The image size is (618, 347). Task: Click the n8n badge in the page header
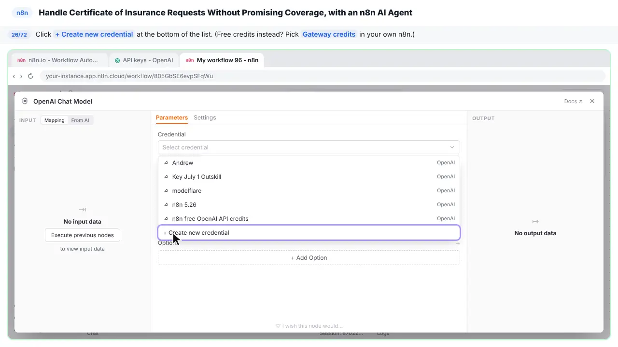(x=22, y=13)
